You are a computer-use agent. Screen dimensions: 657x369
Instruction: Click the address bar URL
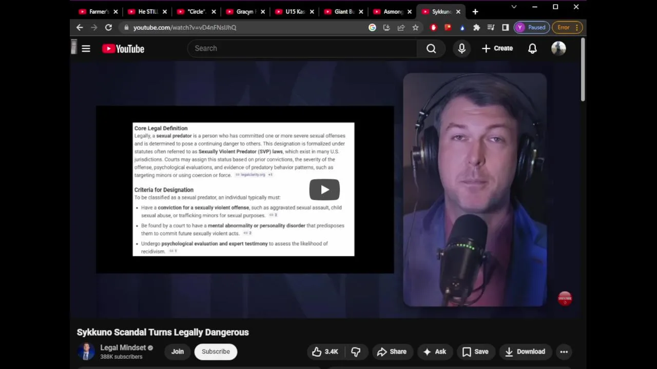click(x=185, y=28)
